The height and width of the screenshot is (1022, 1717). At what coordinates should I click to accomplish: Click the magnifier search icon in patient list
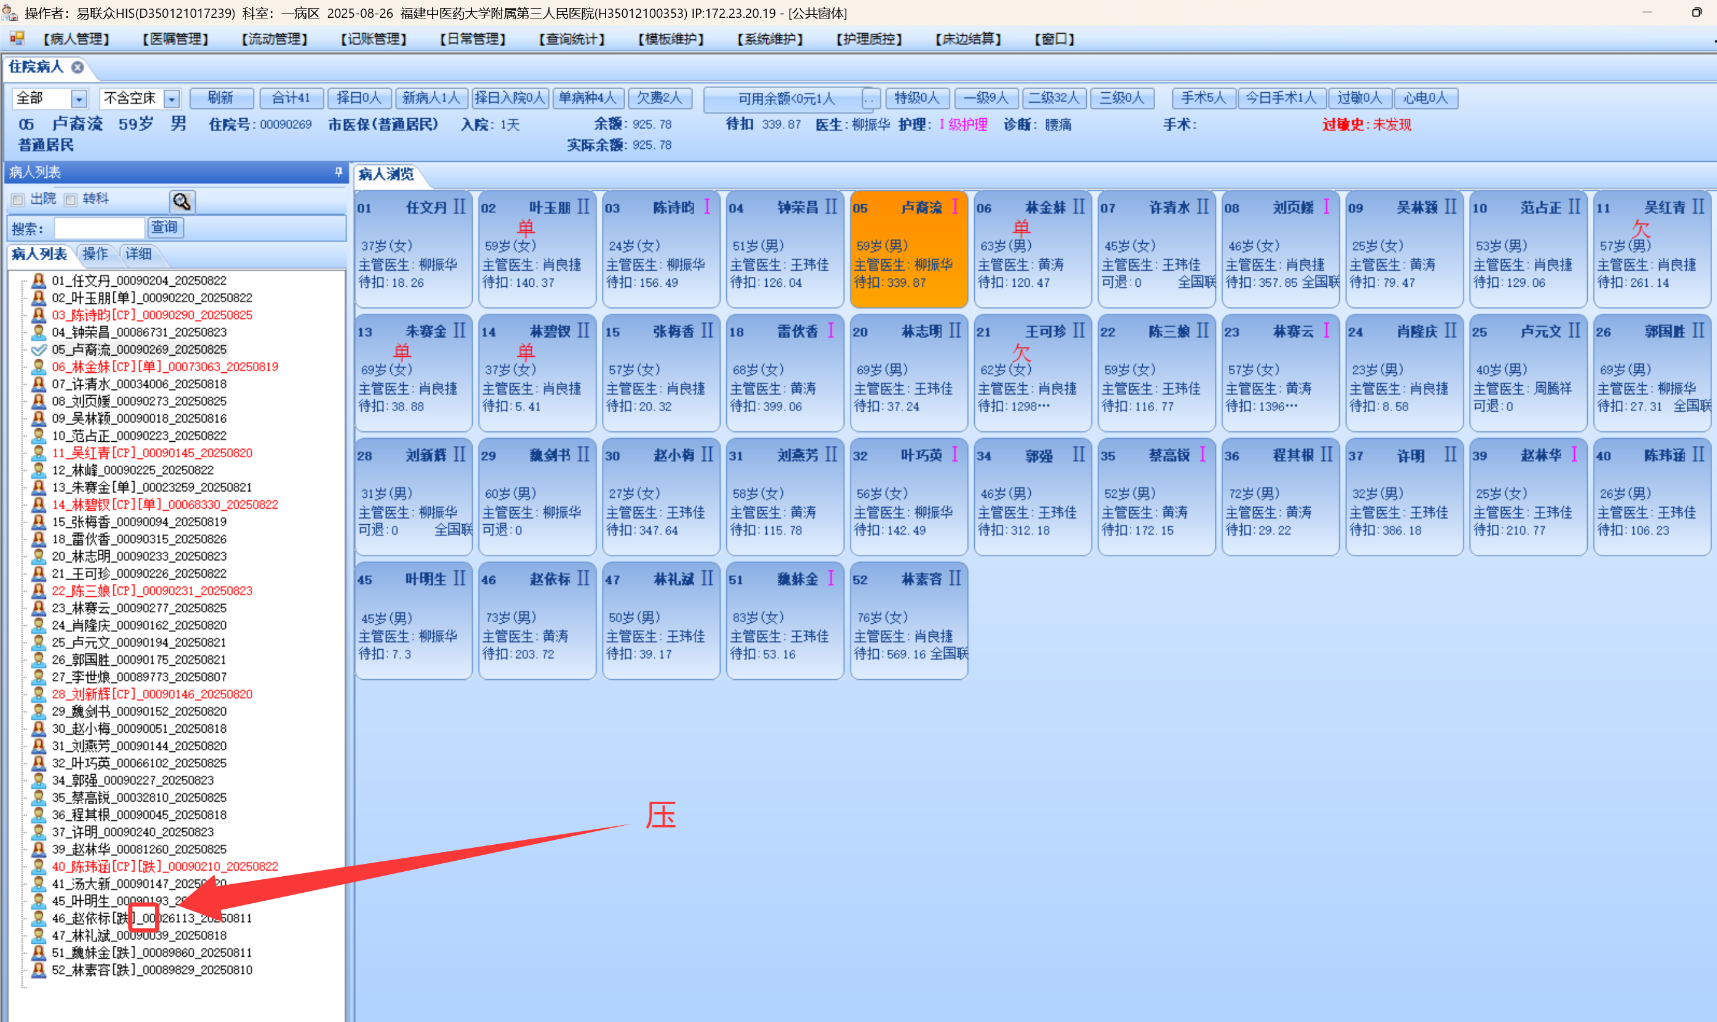(182, 201)
